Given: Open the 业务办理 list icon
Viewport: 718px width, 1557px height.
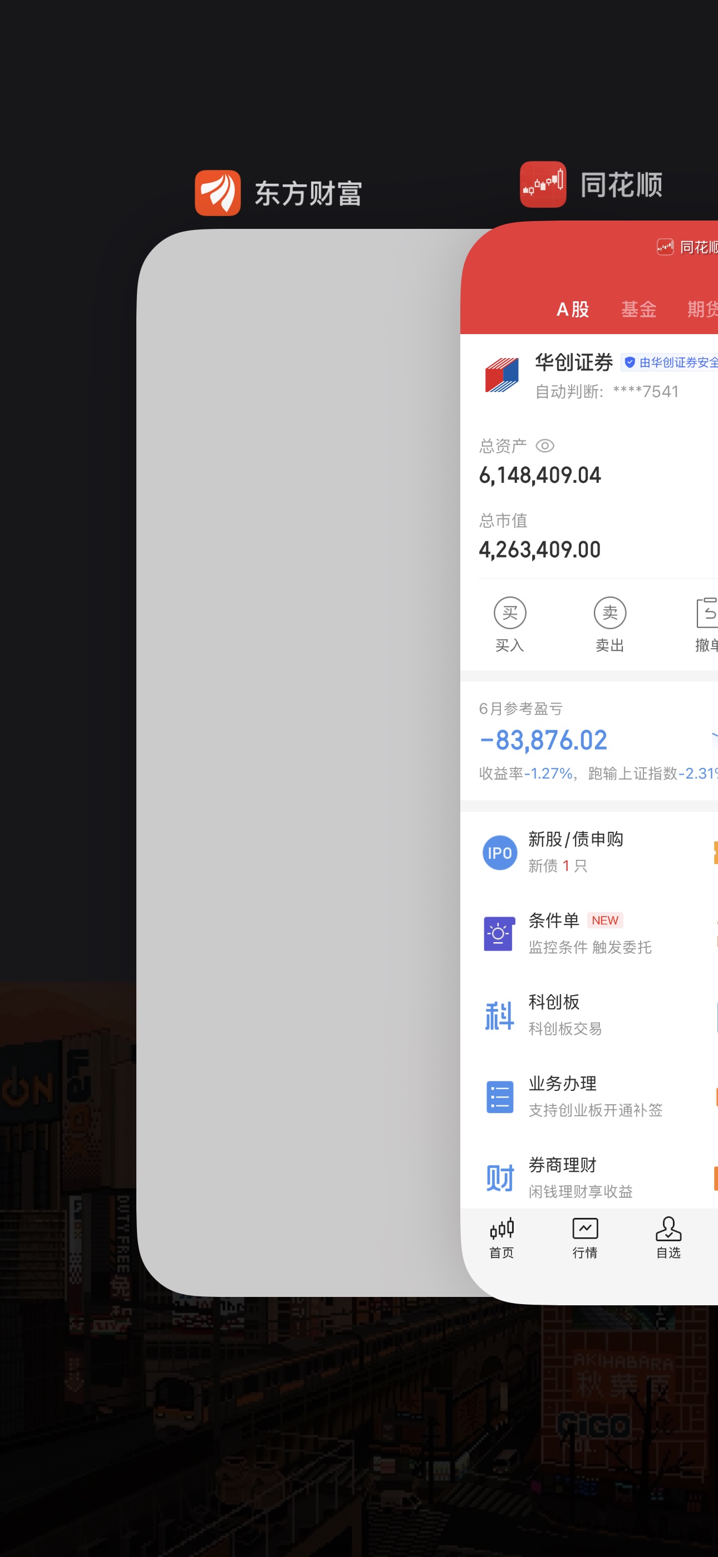Looking at the screenshot, I should 499,1097.
